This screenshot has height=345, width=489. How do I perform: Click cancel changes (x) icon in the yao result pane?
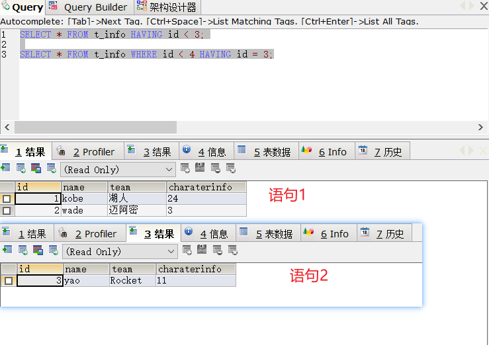point(233,250)
